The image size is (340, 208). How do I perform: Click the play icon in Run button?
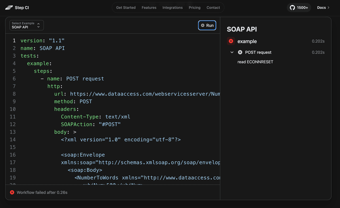[x=203, y=25]
